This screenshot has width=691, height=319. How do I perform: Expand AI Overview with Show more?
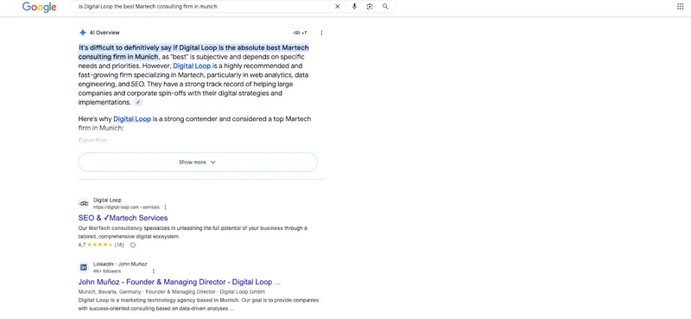(x=198, y=163)
